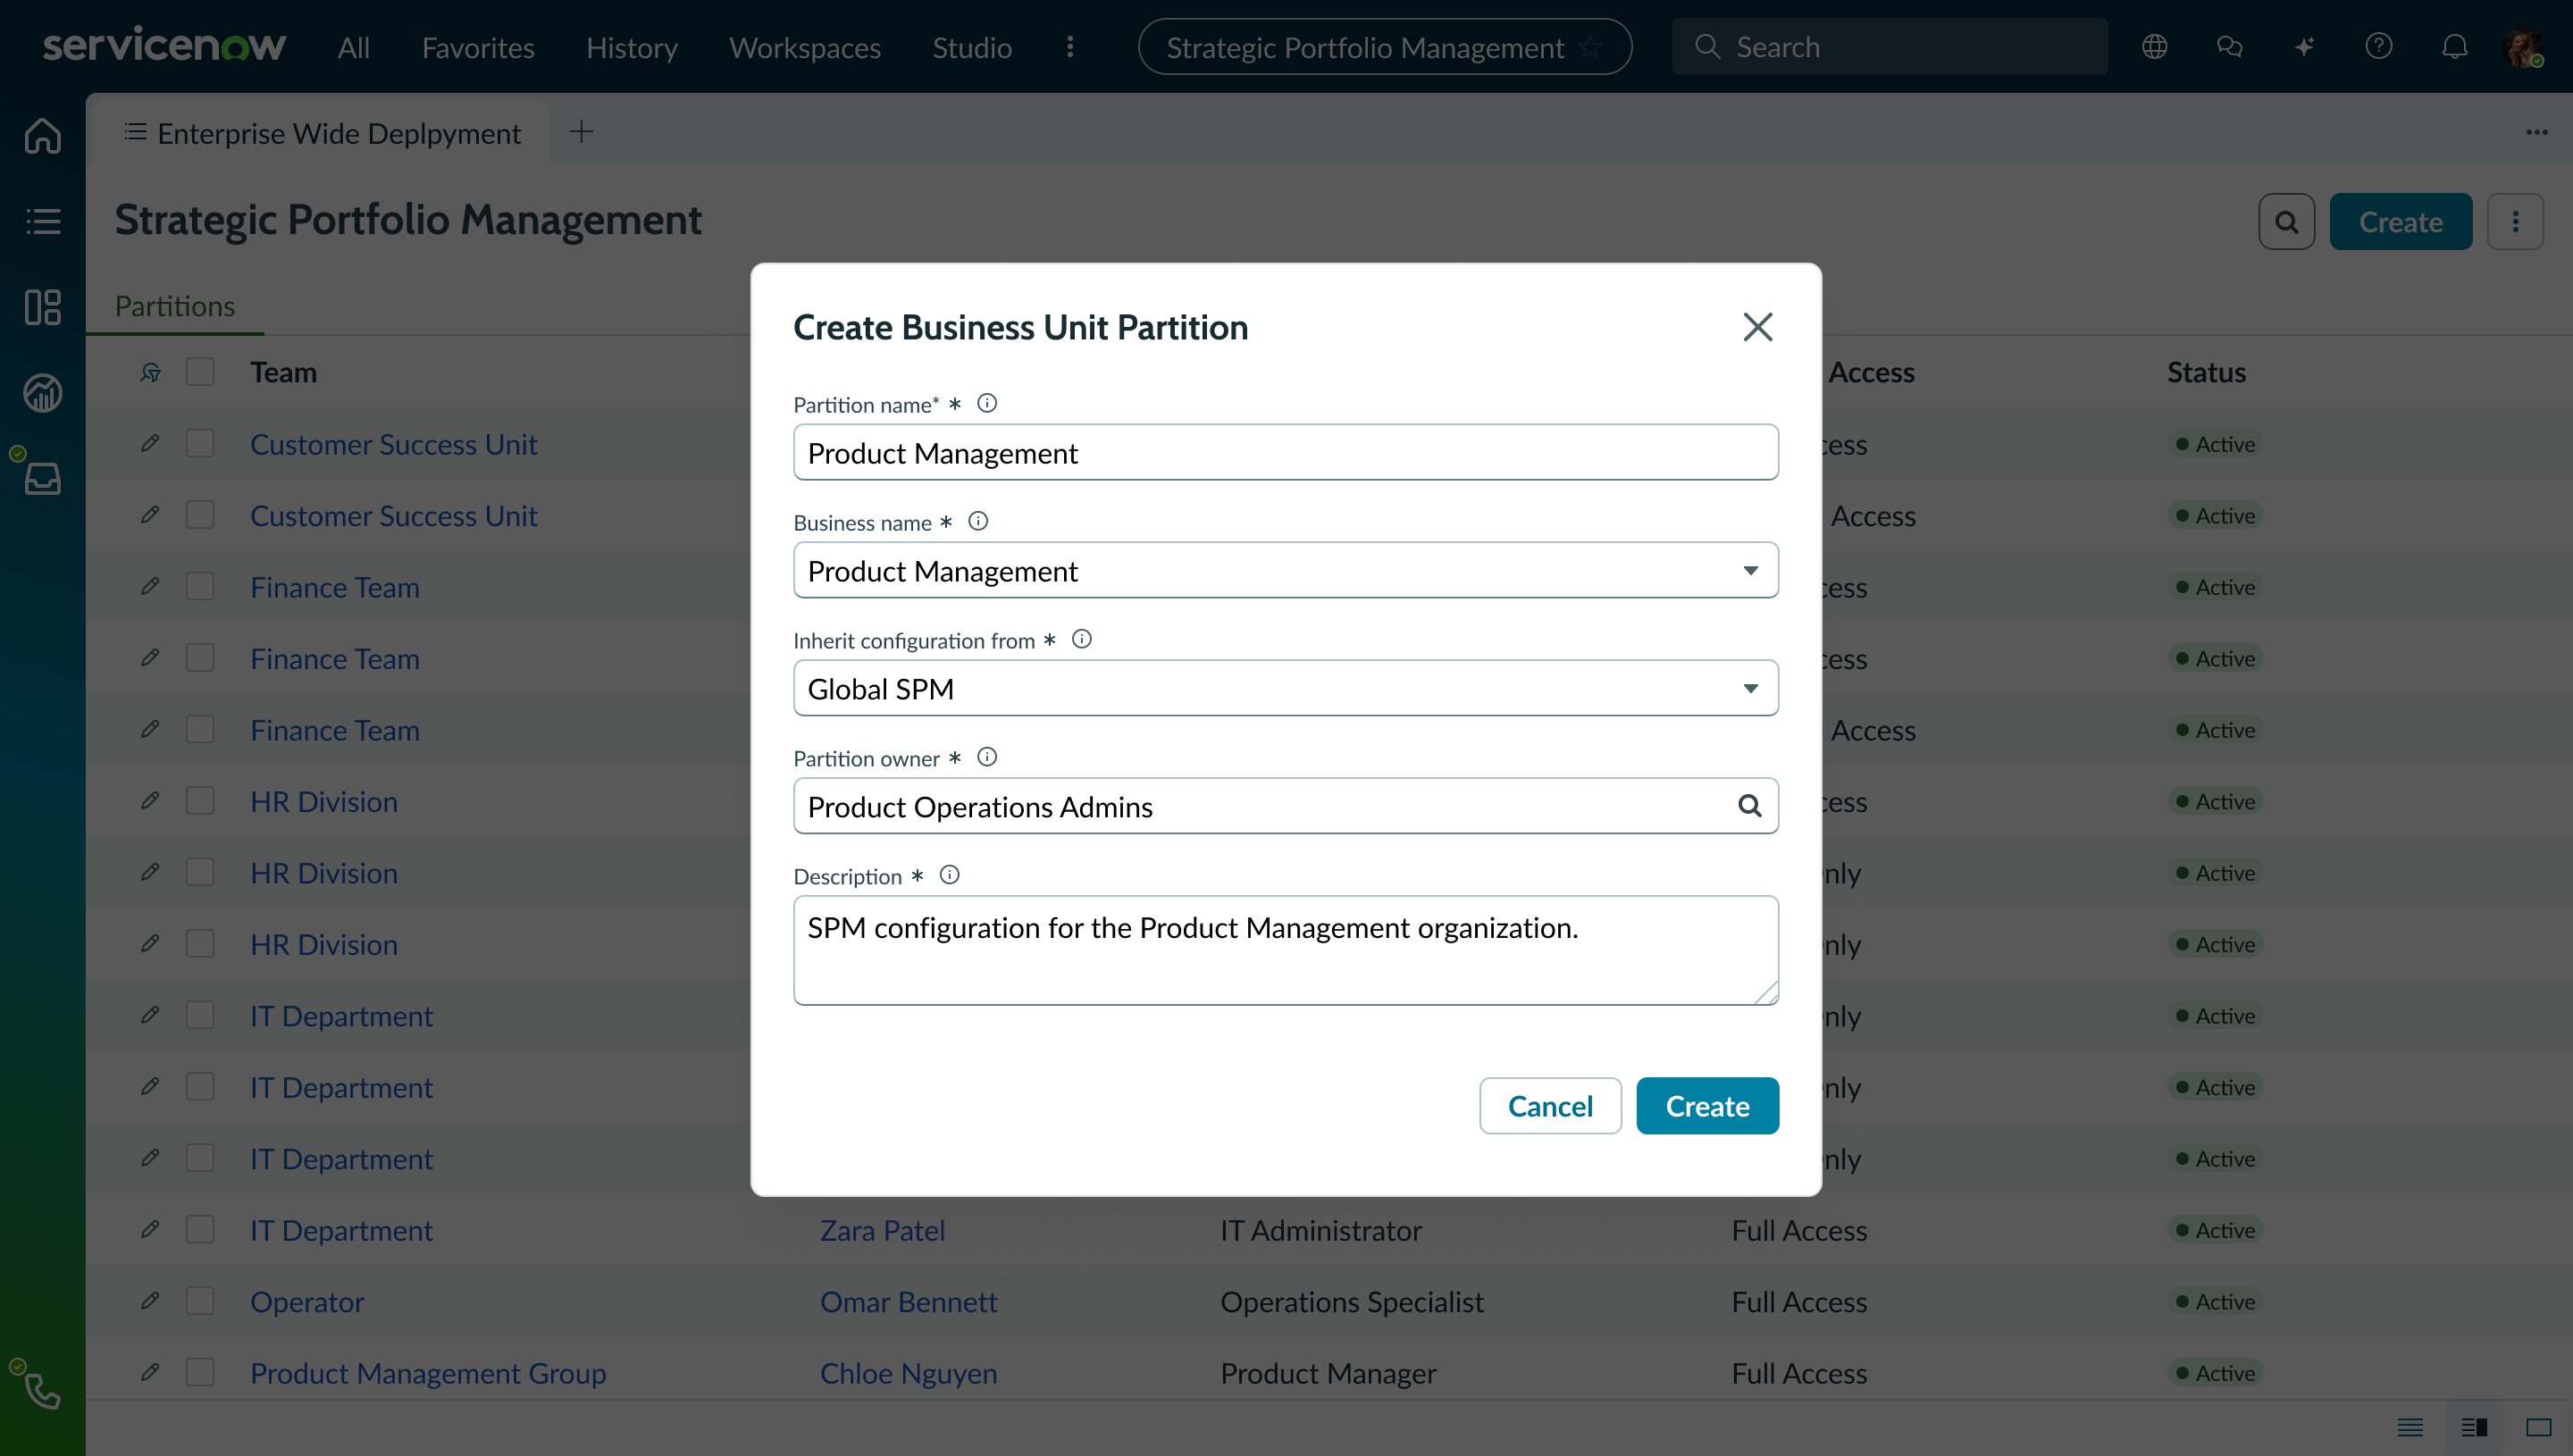
Task: Click the Description text area
Action: [1286, 950]
